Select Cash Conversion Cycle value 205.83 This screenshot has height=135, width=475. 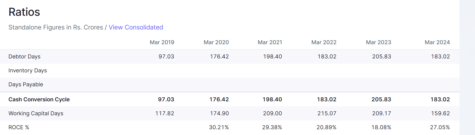381,99
